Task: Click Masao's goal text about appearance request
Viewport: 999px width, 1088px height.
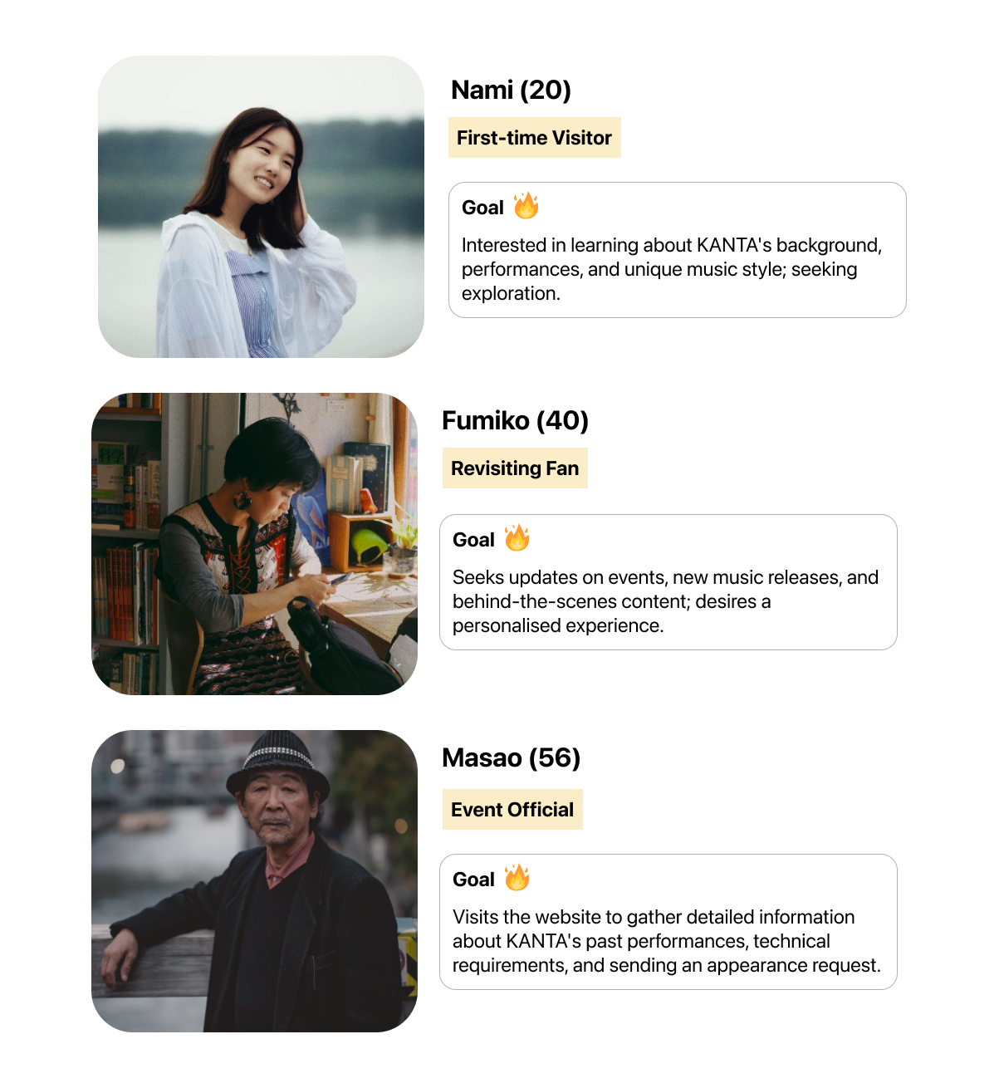Action: pyautogui.click(x=667, y=941)
